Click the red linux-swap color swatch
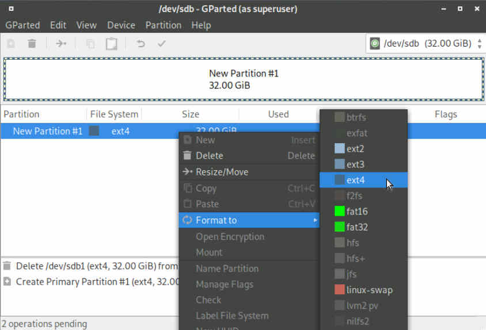This screenshot has width=486, height=330. 340,290
